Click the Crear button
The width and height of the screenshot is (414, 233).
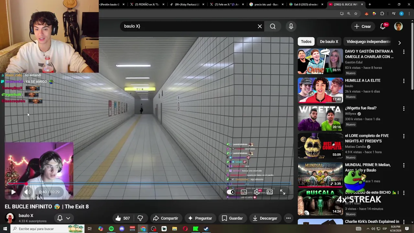(x=363, y=27)
